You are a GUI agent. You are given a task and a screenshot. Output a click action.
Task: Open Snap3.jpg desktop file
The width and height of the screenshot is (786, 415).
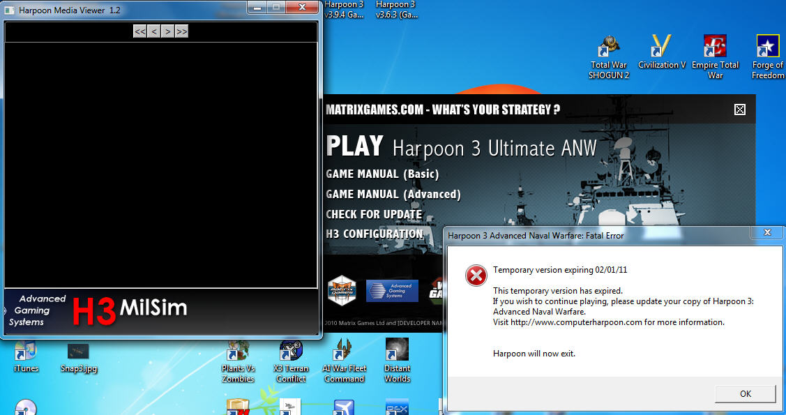tap(78, 358)
